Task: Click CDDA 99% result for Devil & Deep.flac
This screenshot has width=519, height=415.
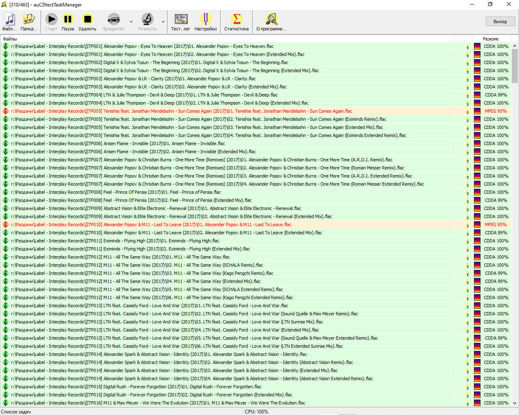Action: [496, 95]
